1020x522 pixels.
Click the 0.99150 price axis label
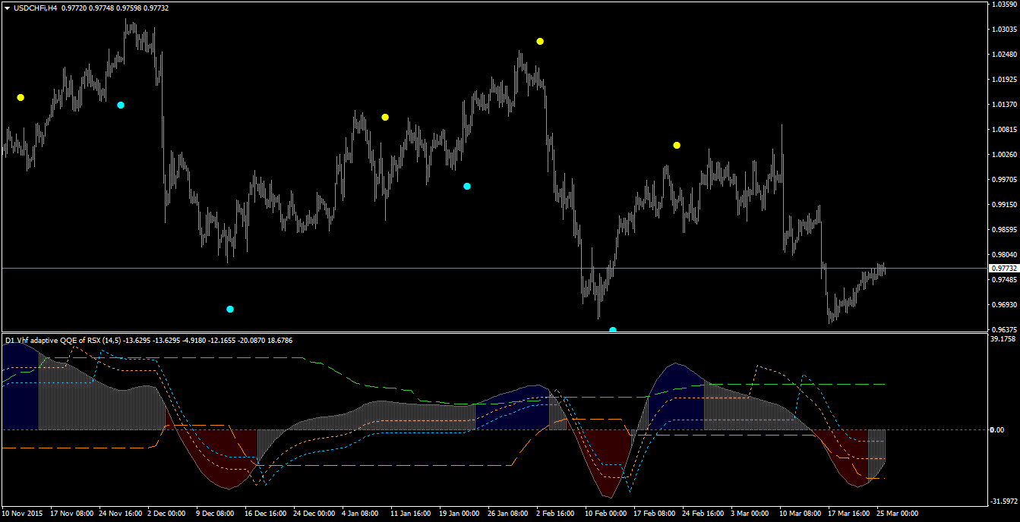coord(1005,204)
